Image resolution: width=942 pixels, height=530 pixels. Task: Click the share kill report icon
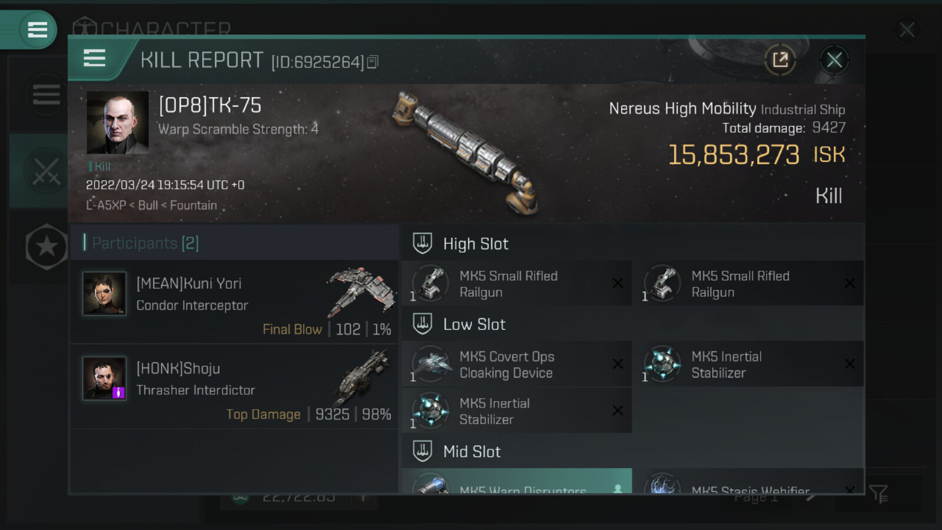(x=780, y=59)
